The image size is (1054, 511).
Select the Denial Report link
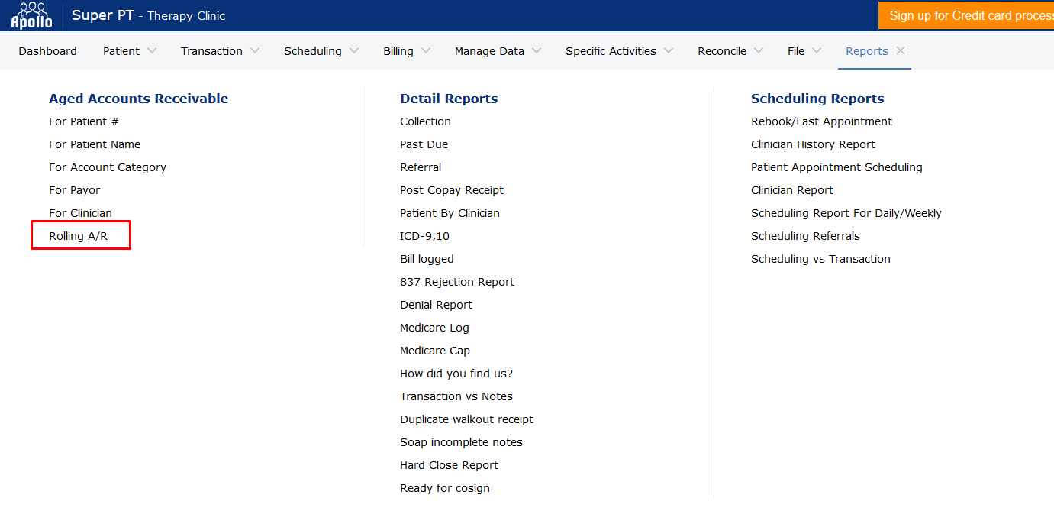(436, 305)
